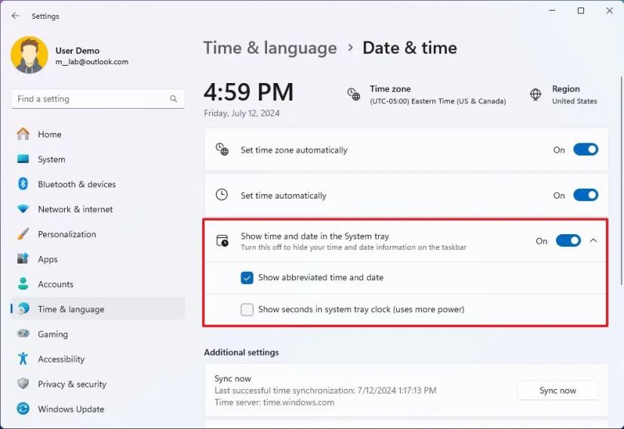
Task: Click the Privacy & security shield icon
Action: point(23,384)
